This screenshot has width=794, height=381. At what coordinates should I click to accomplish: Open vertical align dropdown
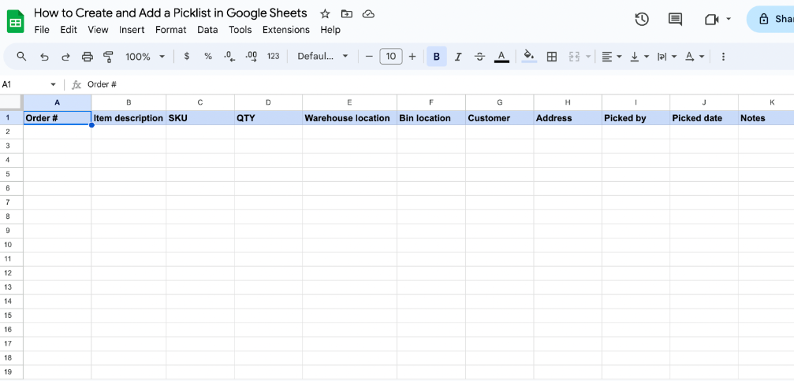(639, 57)
